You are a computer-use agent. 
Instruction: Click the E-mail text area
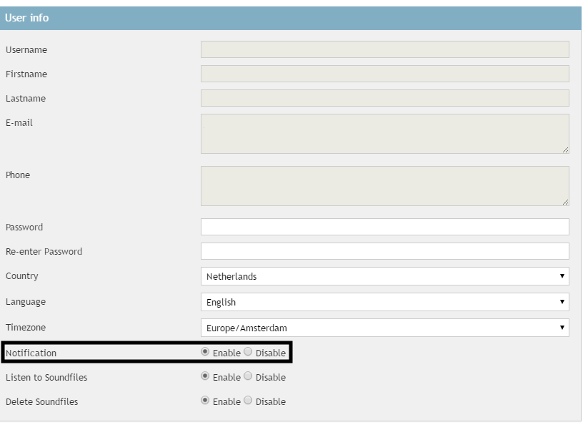coord(384,133)
